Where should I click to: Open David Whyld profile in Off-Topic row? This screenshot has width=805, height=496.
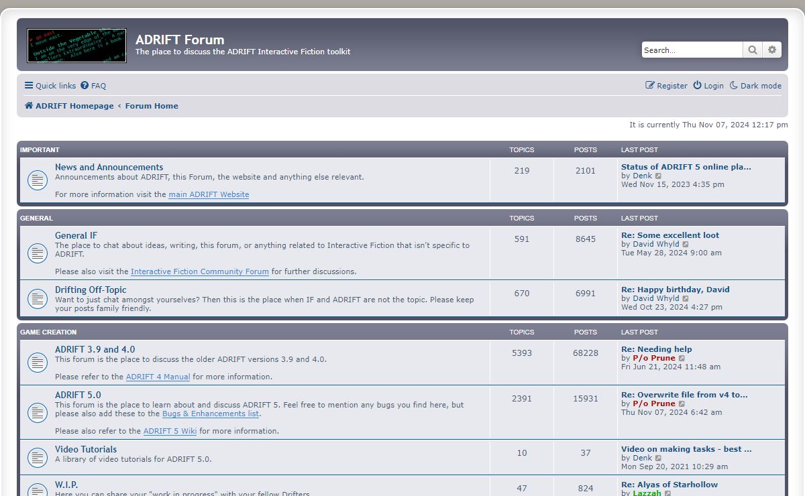tap(656, 299)
